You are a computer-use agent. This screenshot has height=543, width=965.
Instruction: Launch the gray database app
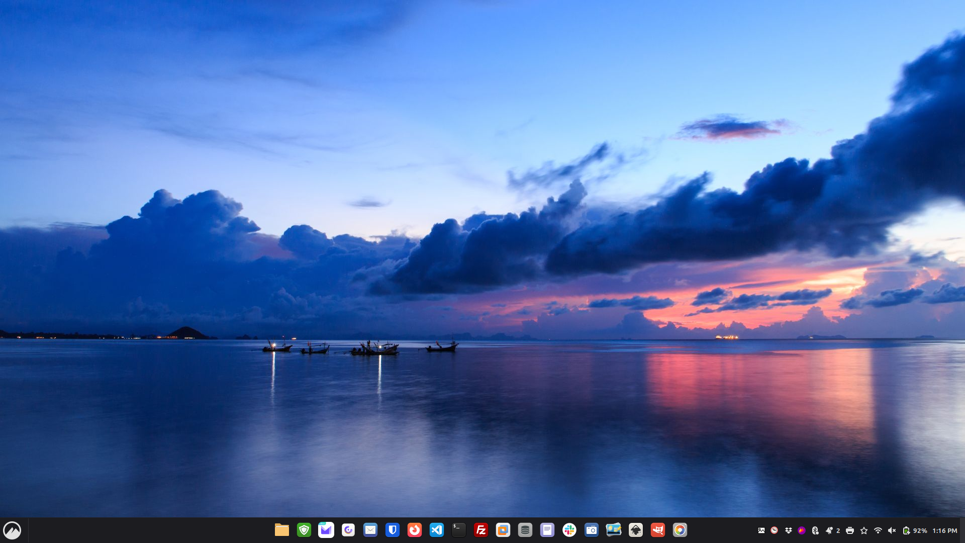[x=525, y=530]
